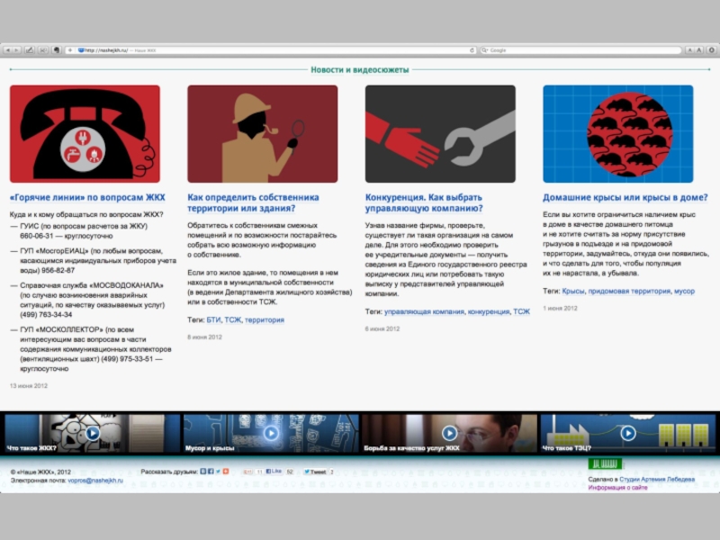The height and width of the screenshot is (540, 720).
Task: Open «Информация о сайте» footer link
Action: 617,488
